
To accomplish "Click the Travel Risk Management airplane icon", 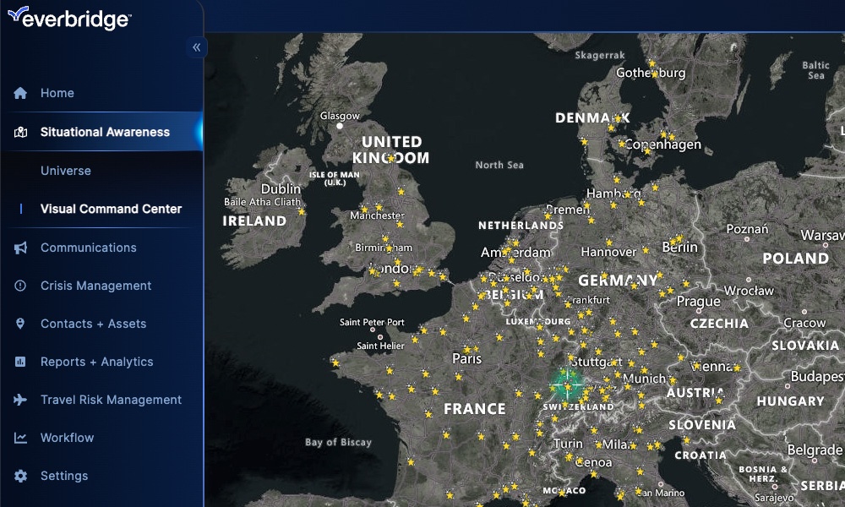I will pyautogui.click(x=20, y=400).
